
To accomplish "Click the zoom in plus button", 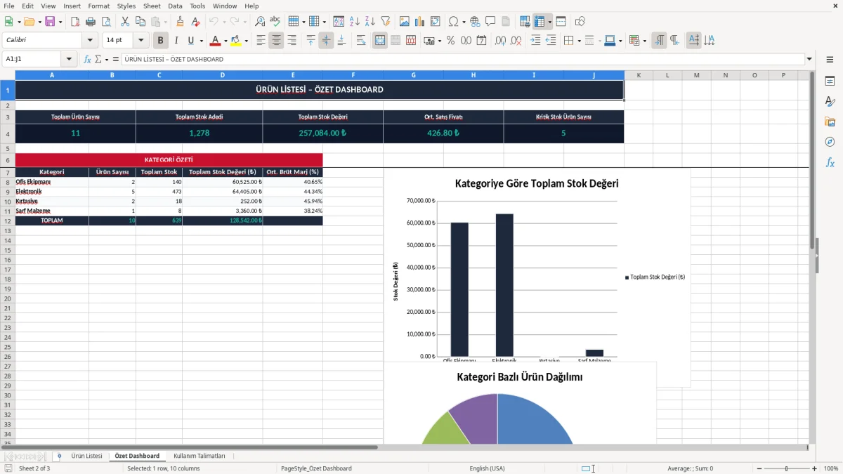I will coord(815,468).
